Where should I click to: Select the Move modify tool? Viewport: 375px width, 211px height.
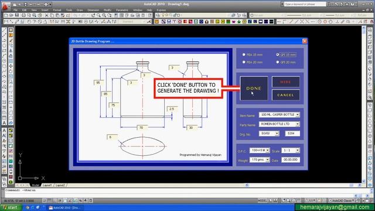tap(11, 66)
